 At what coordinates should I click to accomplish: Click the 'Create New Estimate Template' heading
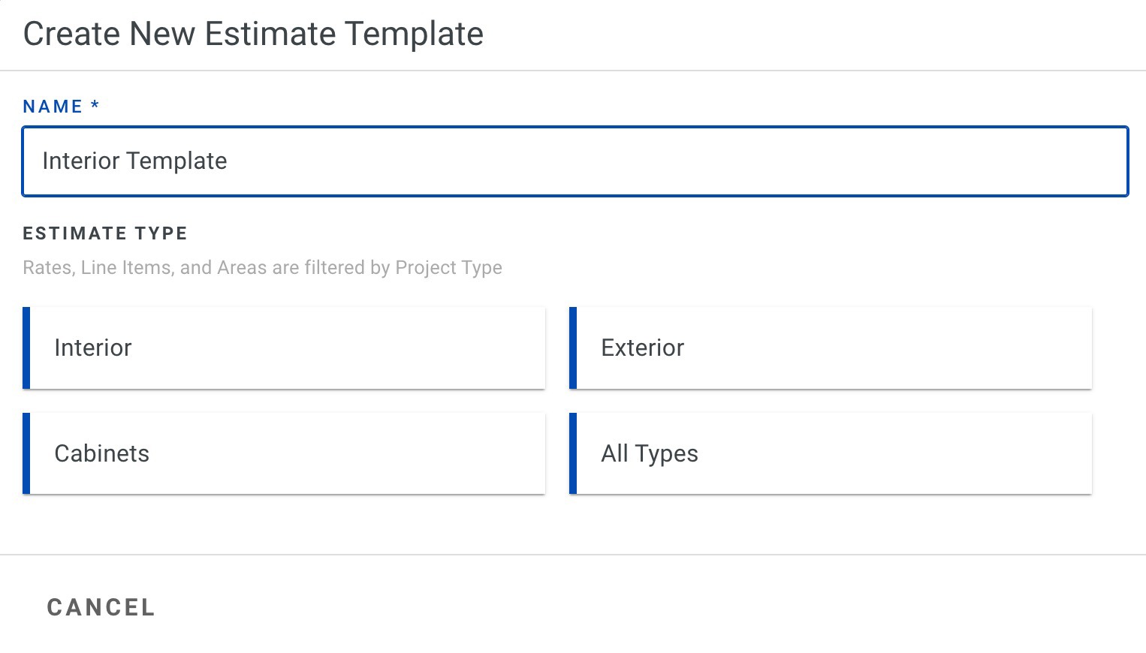(x=253, y=35)
